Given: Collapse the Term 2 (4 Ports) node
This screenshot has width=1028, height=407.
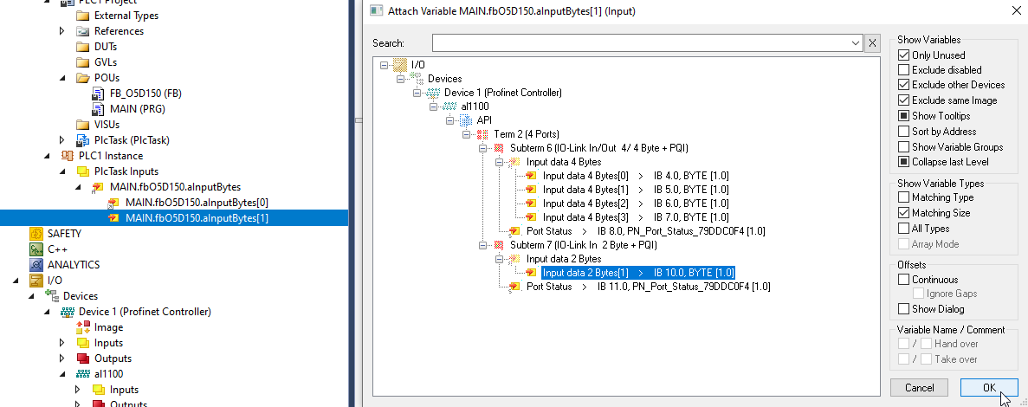Looking at the screenshot, I should point(466,134).
